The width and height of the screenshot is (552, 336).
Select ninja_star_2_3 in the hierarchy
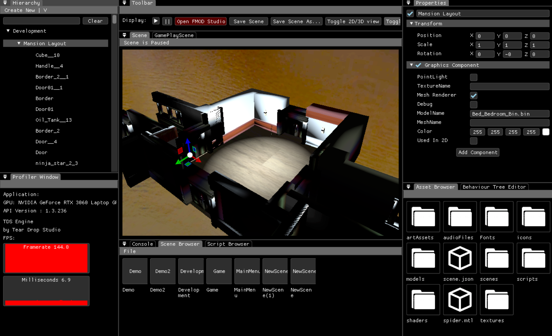click(56, 163)
